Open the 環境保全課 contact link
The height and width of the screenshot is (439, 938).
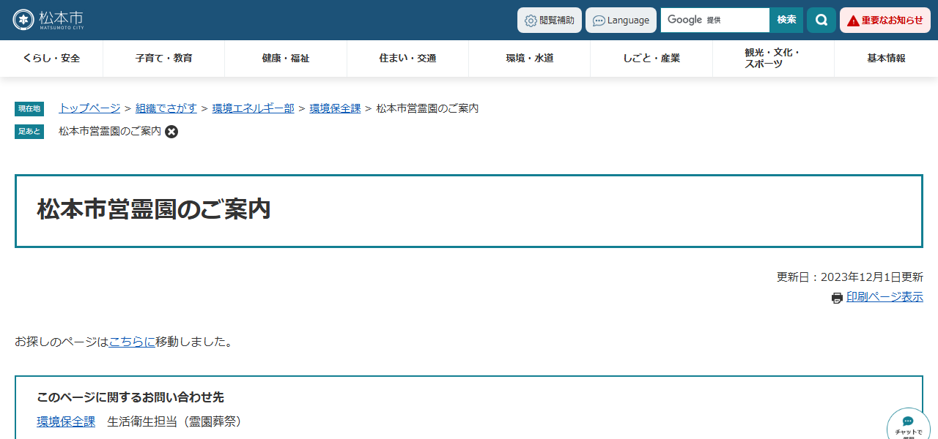click(66, 421)
